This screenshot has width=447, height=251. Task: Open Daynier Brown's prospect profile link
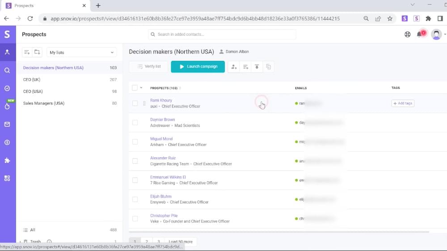tap(162, 120)
